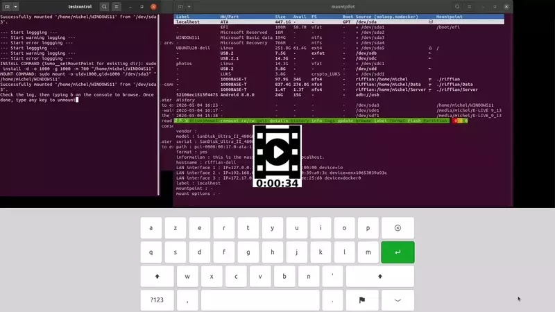
Task: Tap the 'n' key on keyboard
Action: pos(309,276)
